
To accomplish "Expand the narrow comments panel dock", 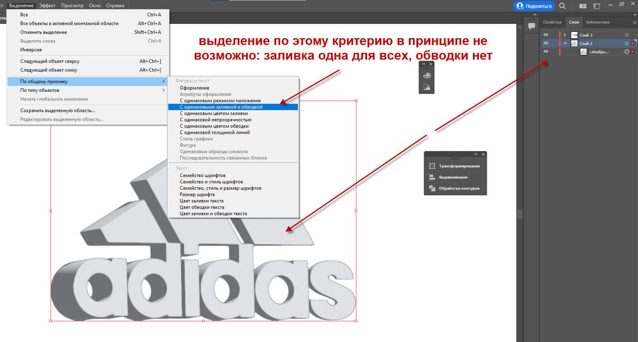I will click(x=535, y=15).
